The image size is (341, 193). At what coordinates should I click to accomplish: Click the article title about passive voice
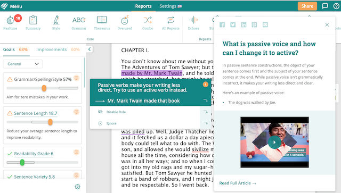[x=269, y=48]
